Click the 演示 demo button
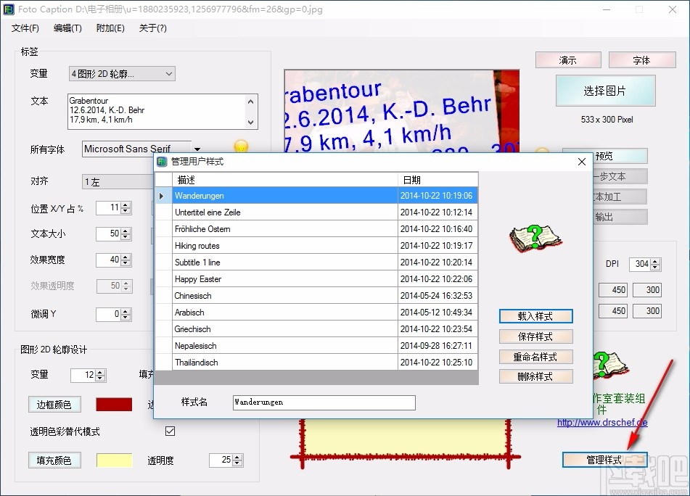Screen dimensions: 690x496 [x=567, y=60]
